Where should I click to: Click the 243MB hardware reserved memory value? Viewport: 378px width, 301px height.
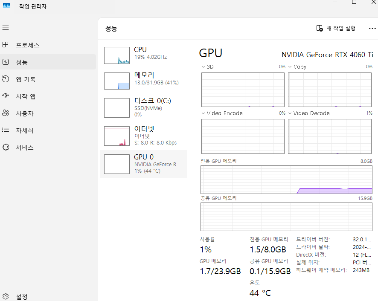tap(361, 270)
